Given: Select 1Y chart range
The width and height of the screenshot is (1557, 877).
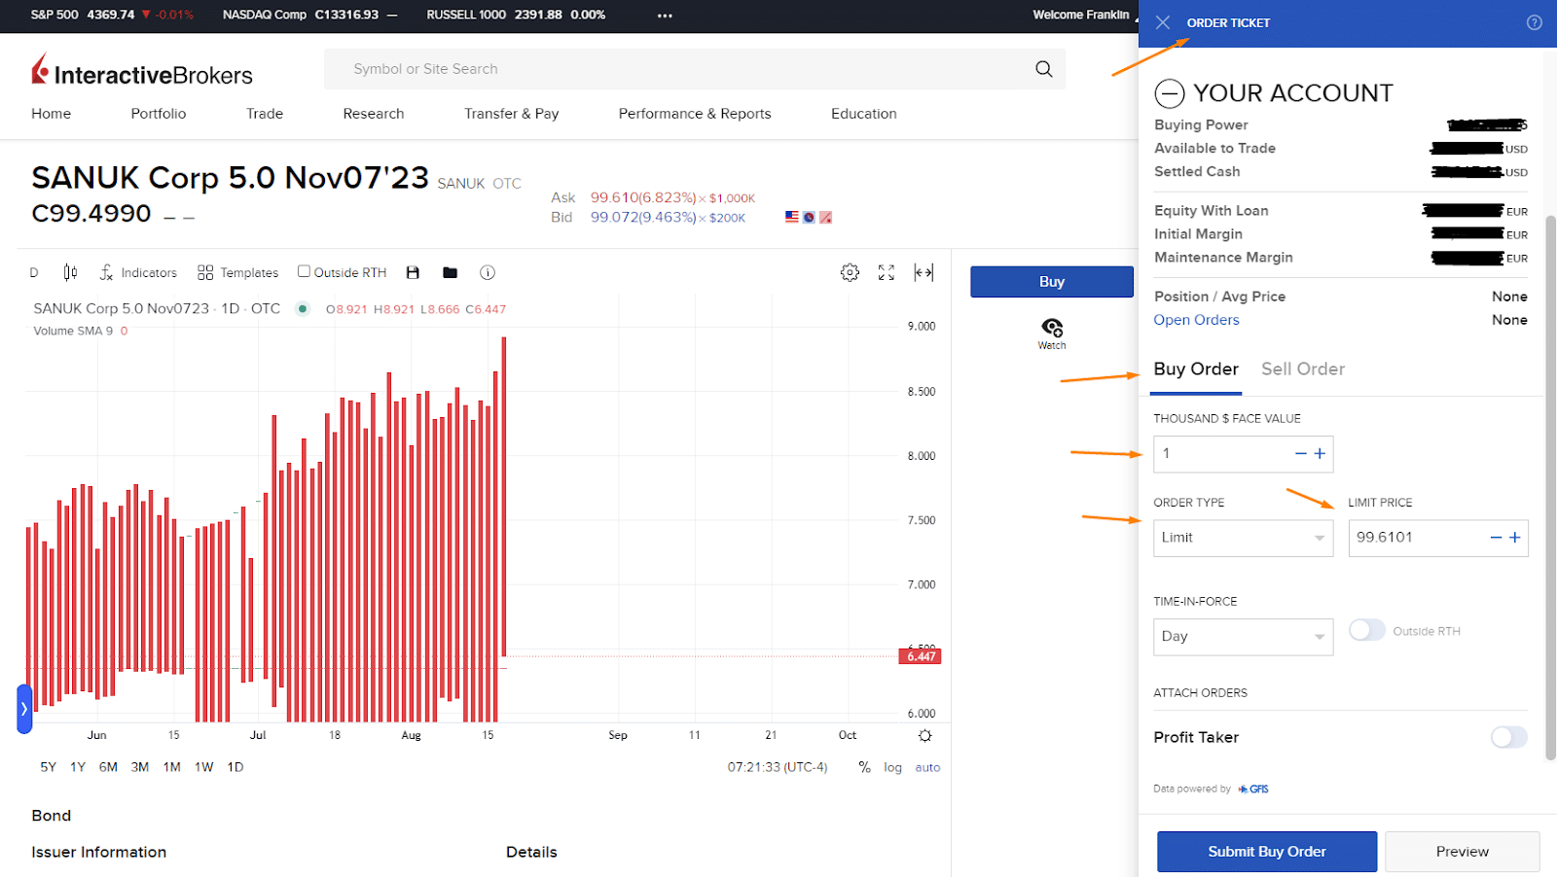Looking at the screenshot, I should click(78, 767).
